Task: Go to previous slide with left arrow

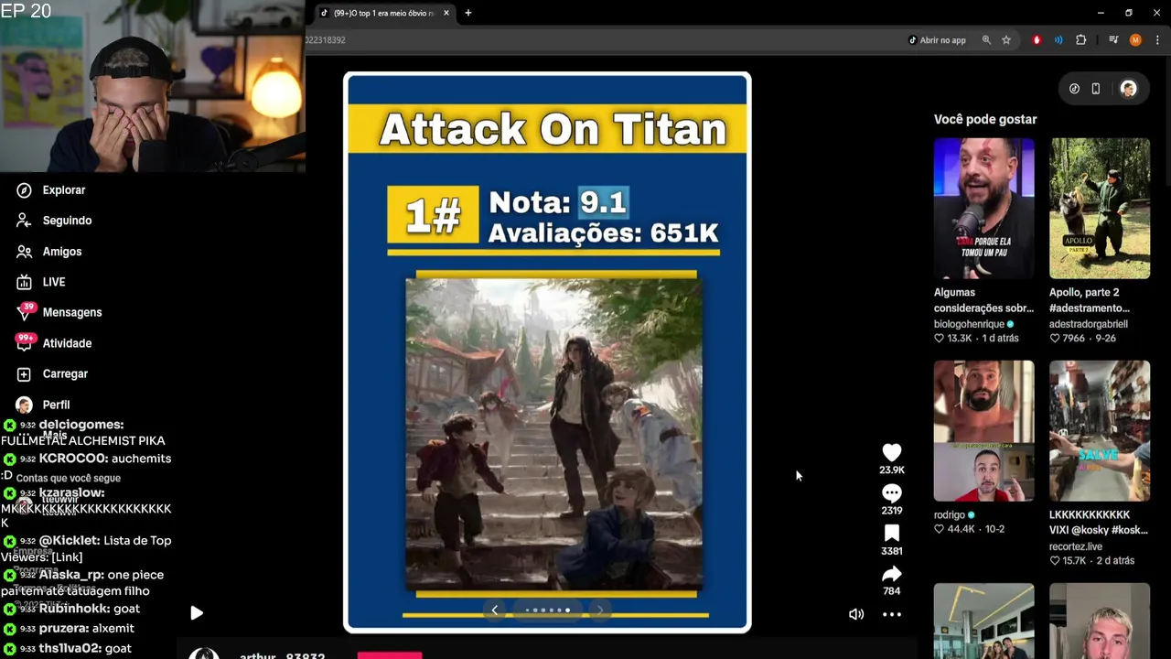Action: 495,610
